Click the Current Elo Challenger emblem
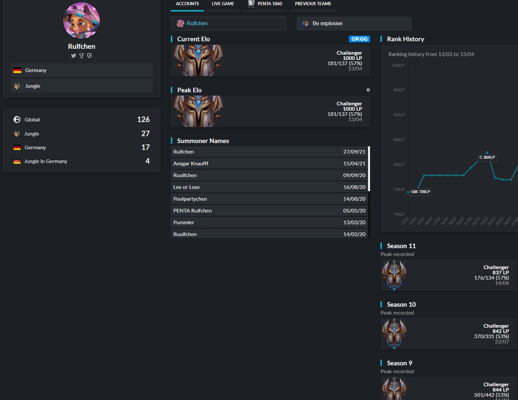Viewport: 518px width, 400px height. [x=199, y=60]
